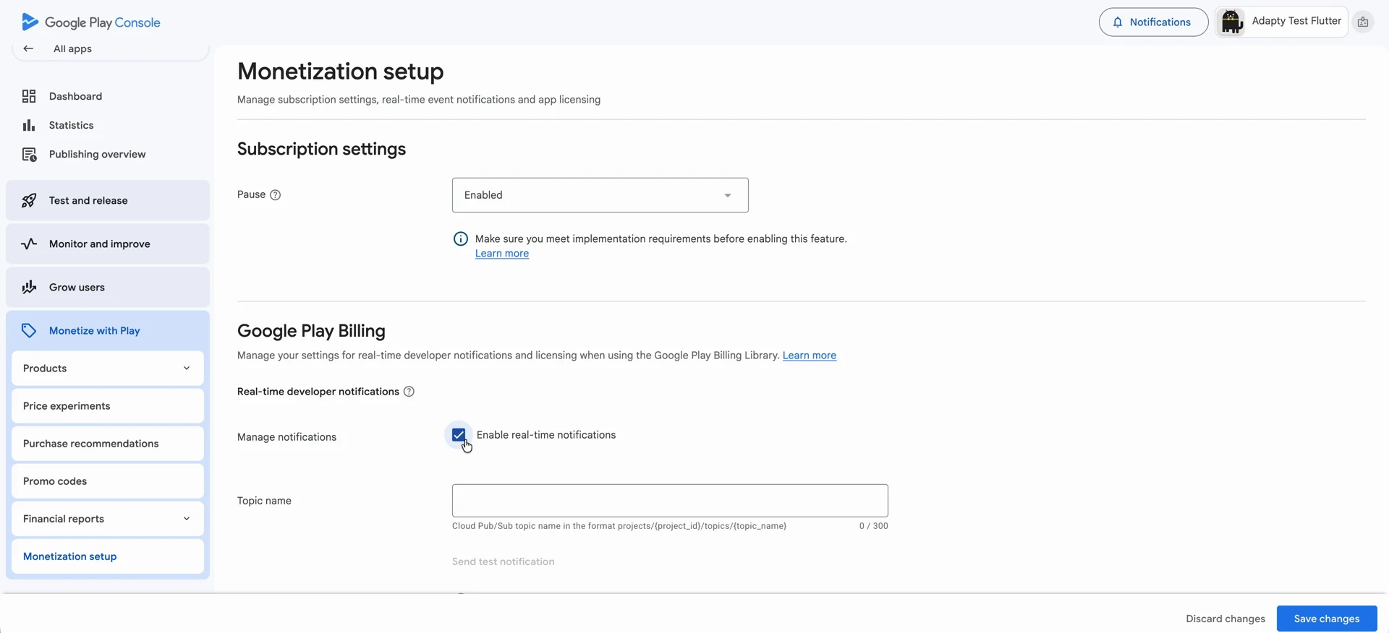This screenshot has width=1389, height=633.
Task: Open the Notifications button
Action: (x=1153, y=22)
